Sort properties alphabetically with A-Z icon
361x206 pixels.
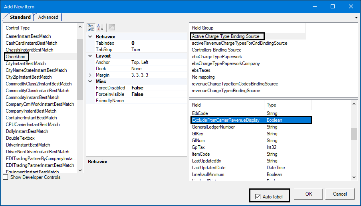click(x=100, y=28)
